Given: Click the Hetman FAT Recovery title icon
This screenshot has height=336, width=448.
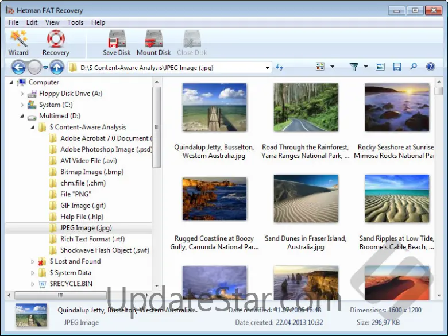Looking at the screenshot, I should (10, 10).
